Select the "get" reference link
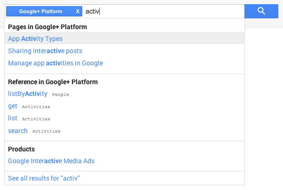This screenshot has height=190, width=283. (x=13, y=106)
